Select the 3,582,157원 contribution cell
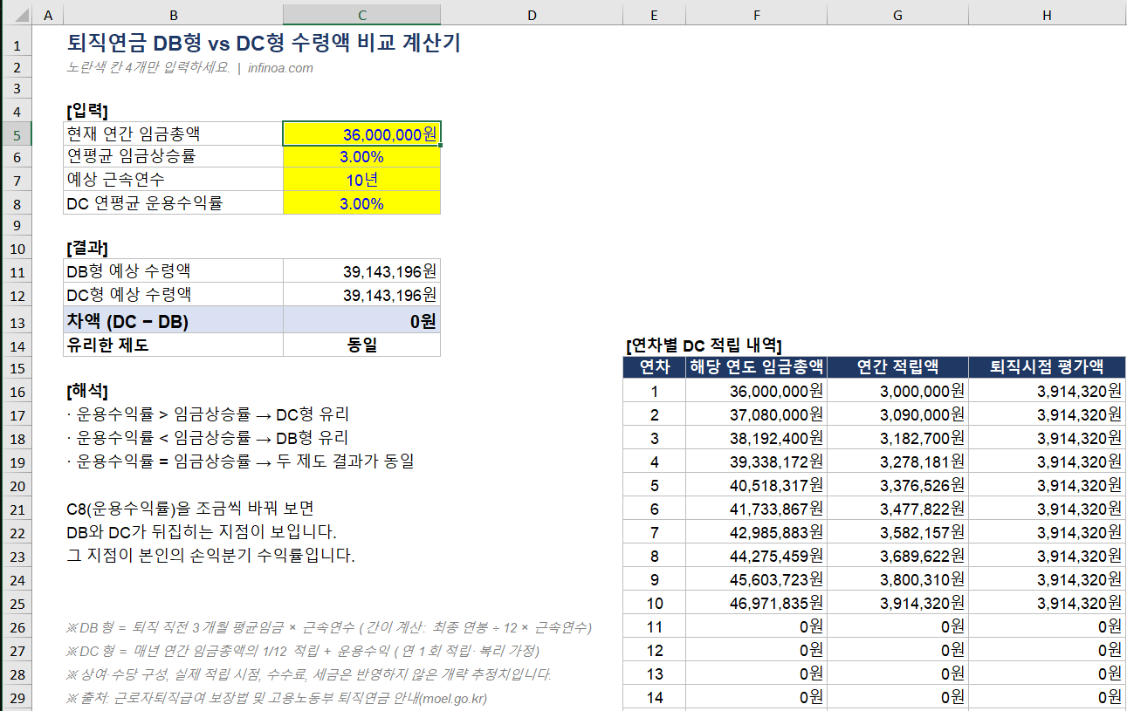This screenshot has height=711, width=1127. pos(897,532)
